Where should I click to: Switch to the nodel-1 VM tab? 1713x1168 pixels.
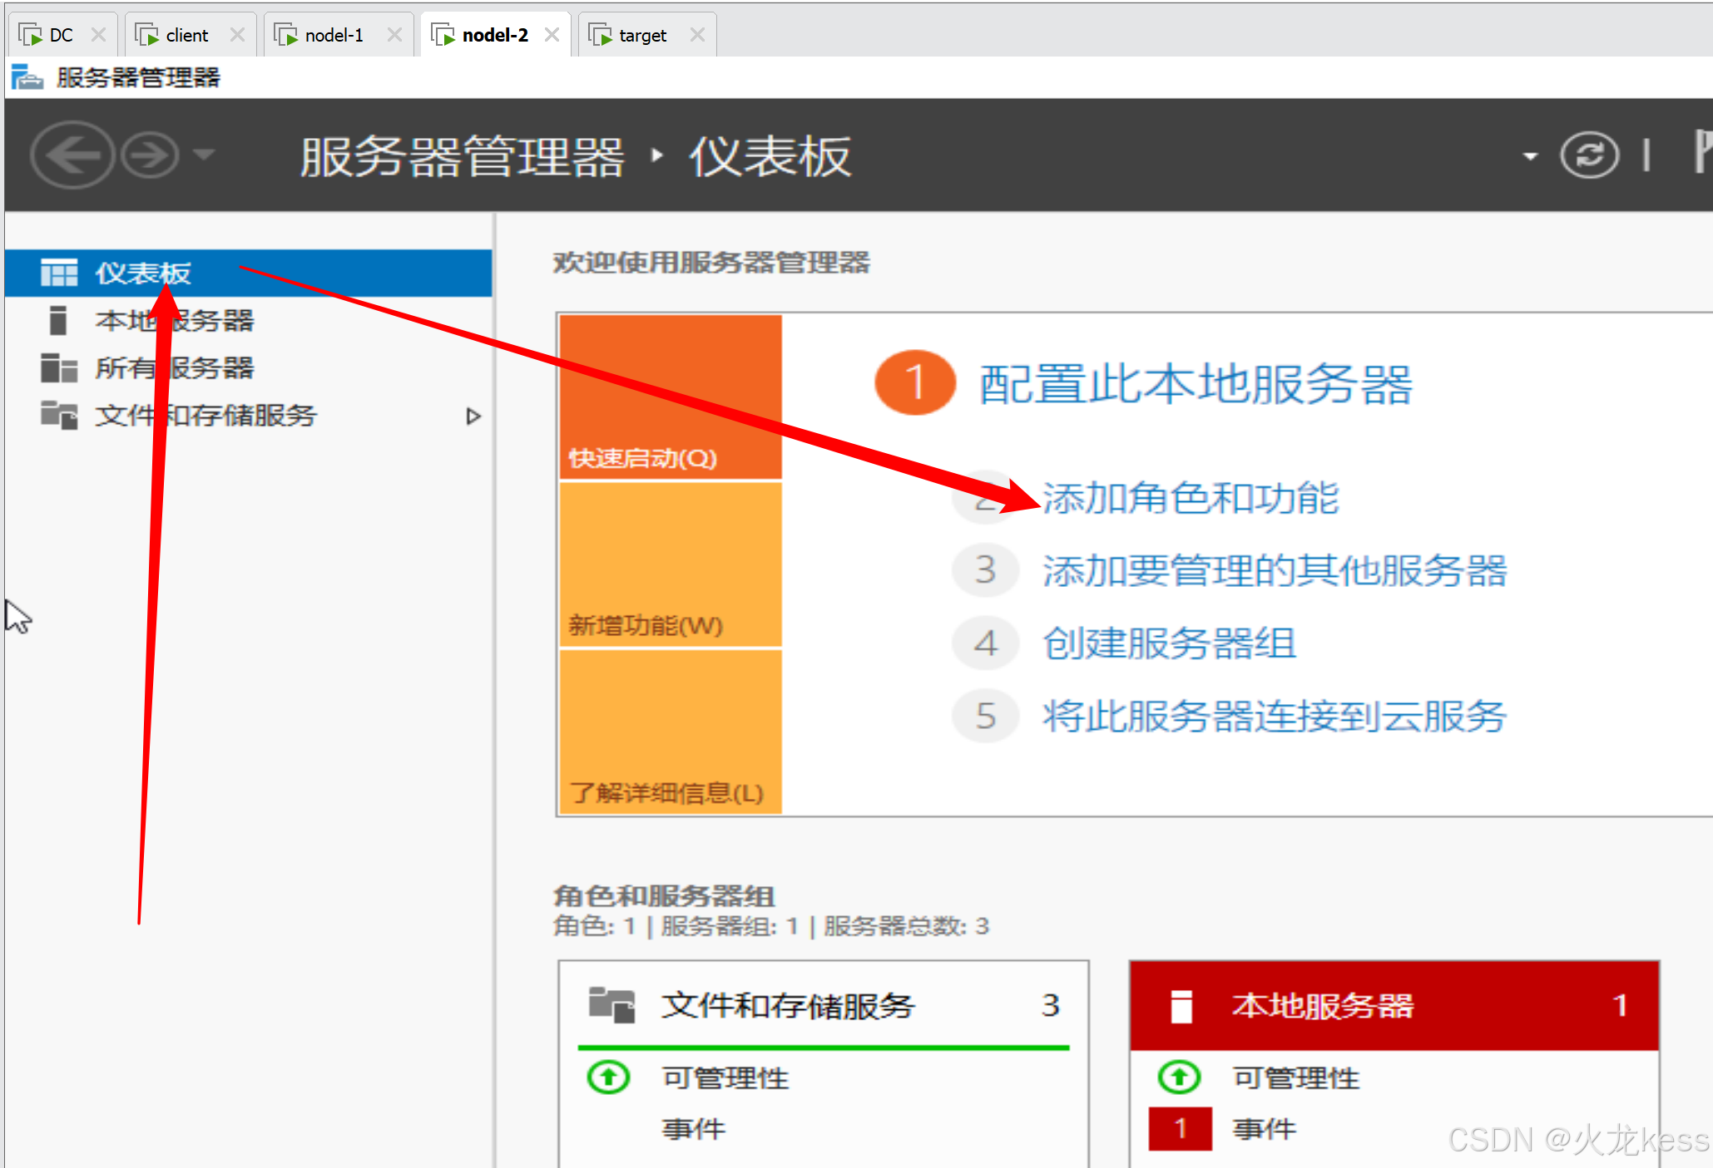pyautogui.click(x=333, y=35)
